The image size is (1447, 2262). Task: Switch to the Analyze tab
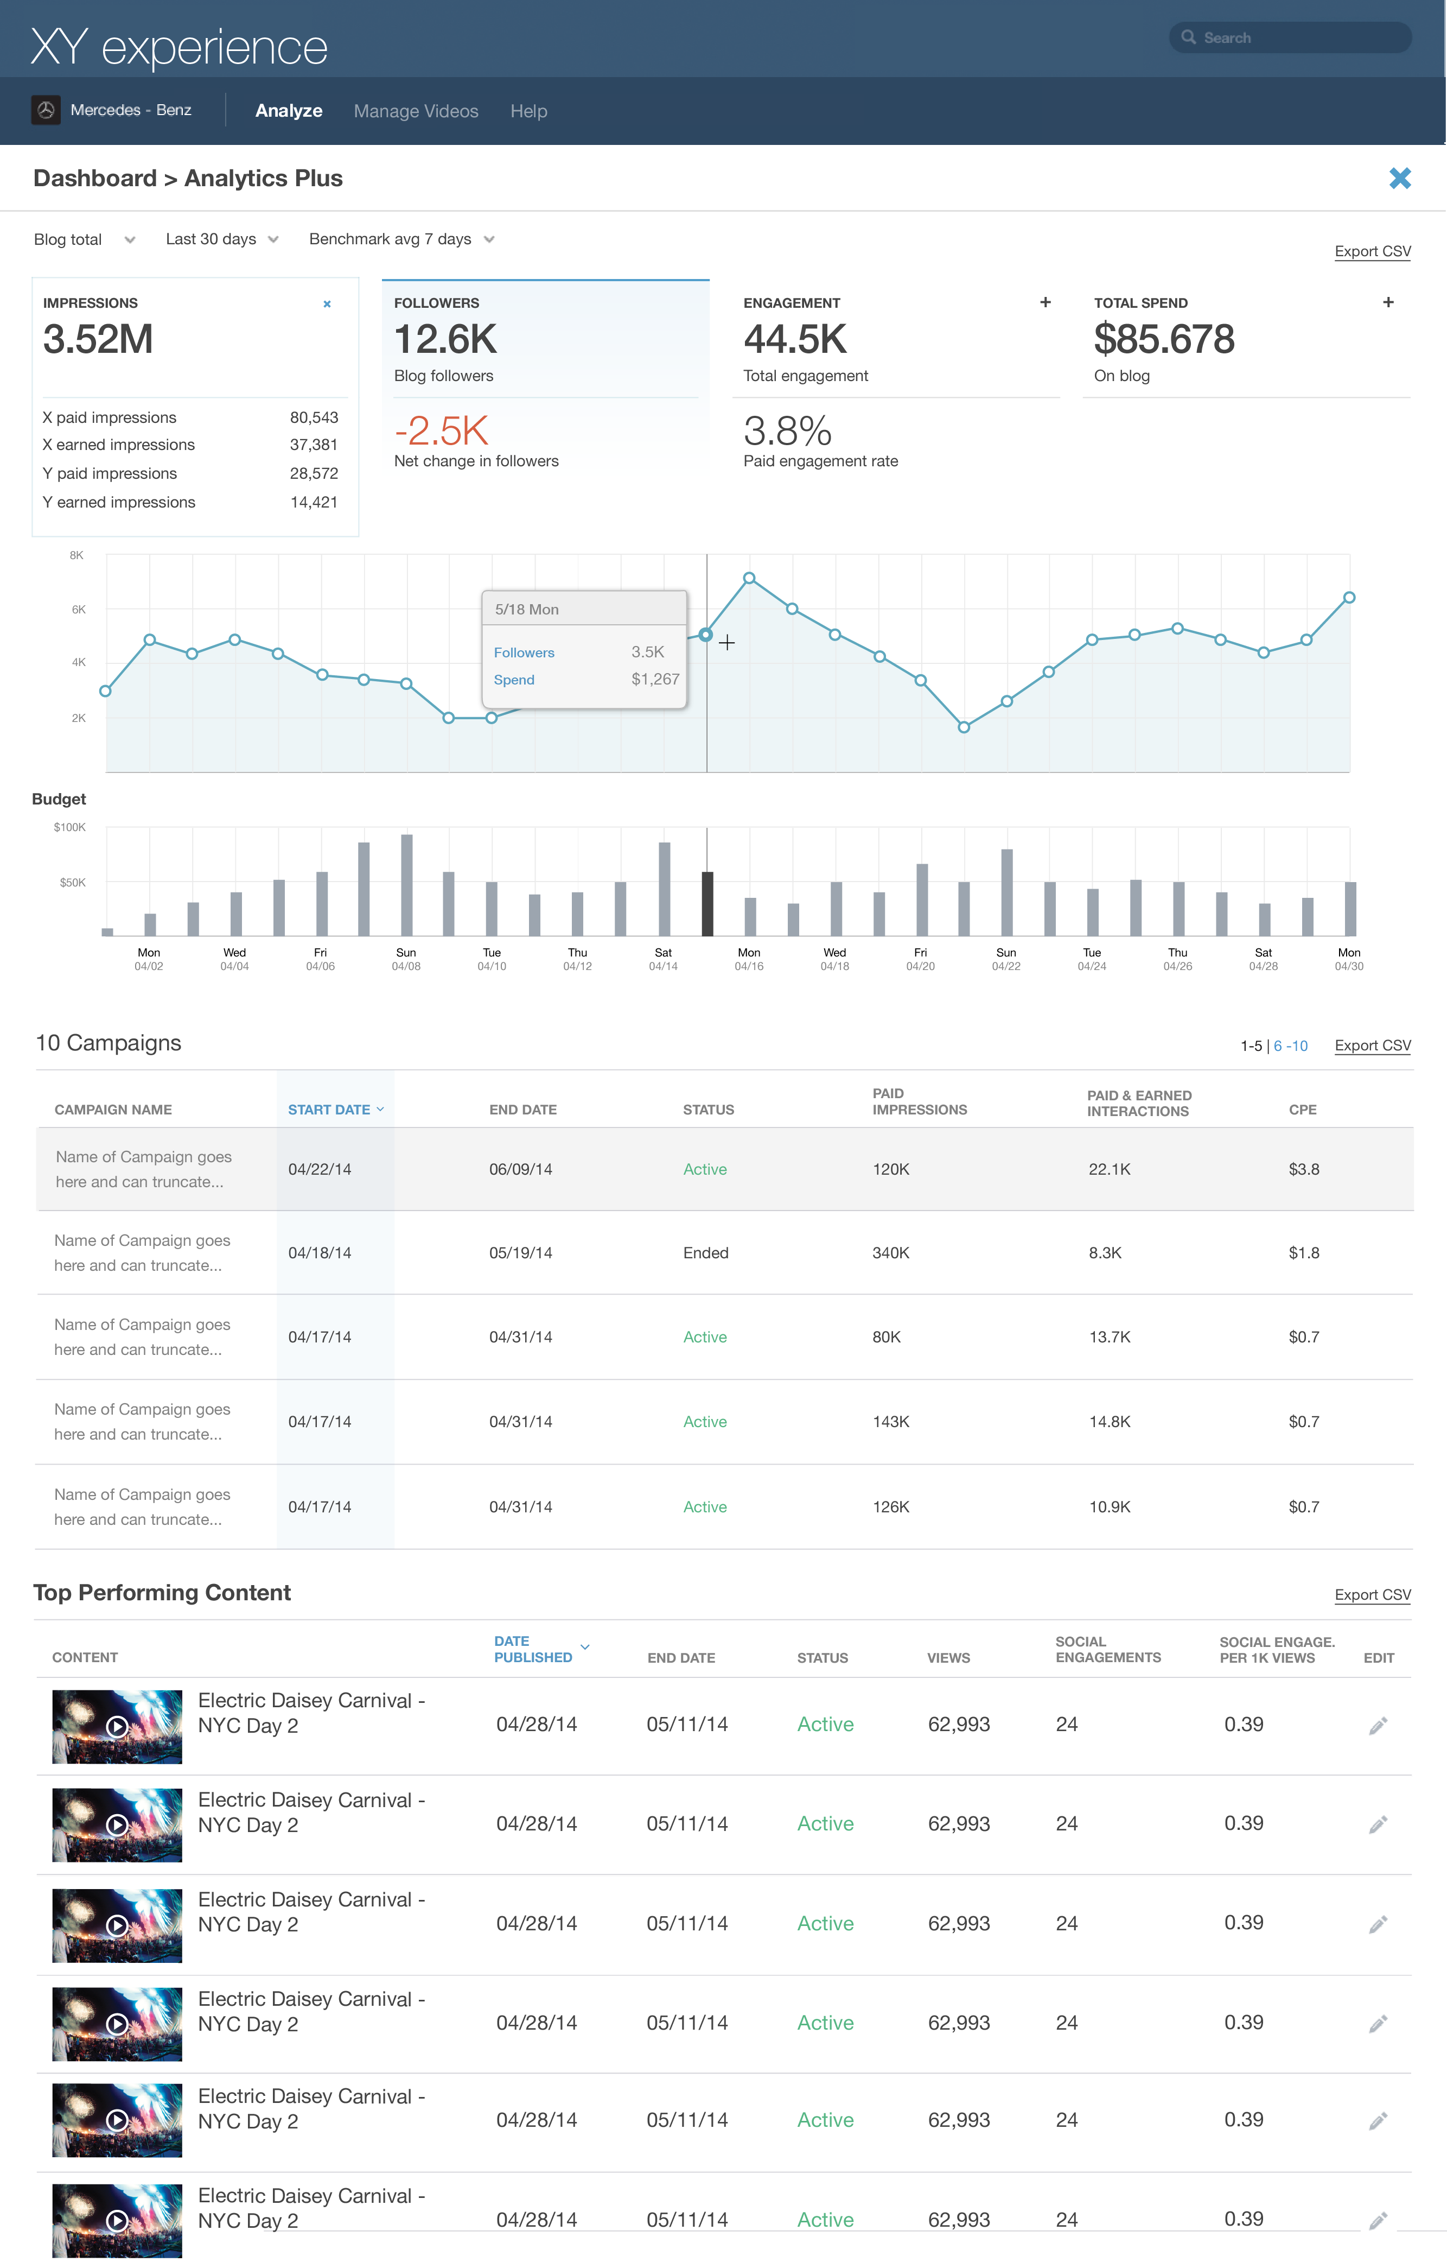pyautogui.click(x=289, y=111)
